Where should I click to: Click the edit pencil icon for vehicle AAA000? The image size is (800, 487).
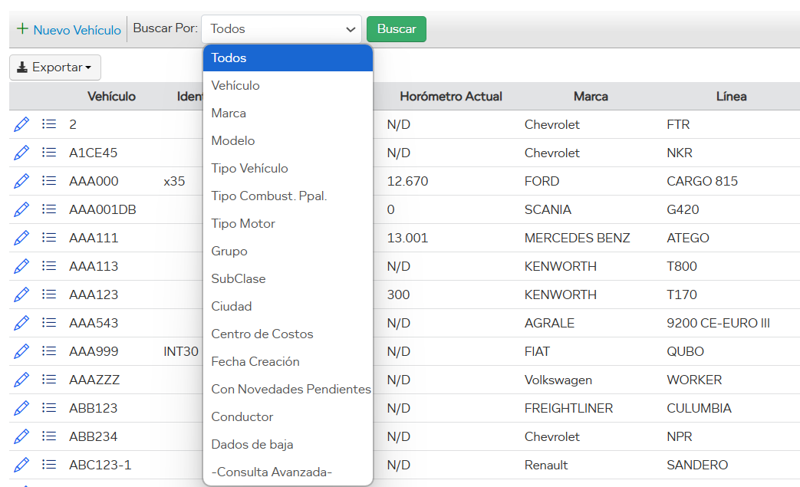[x=21, y=181]
